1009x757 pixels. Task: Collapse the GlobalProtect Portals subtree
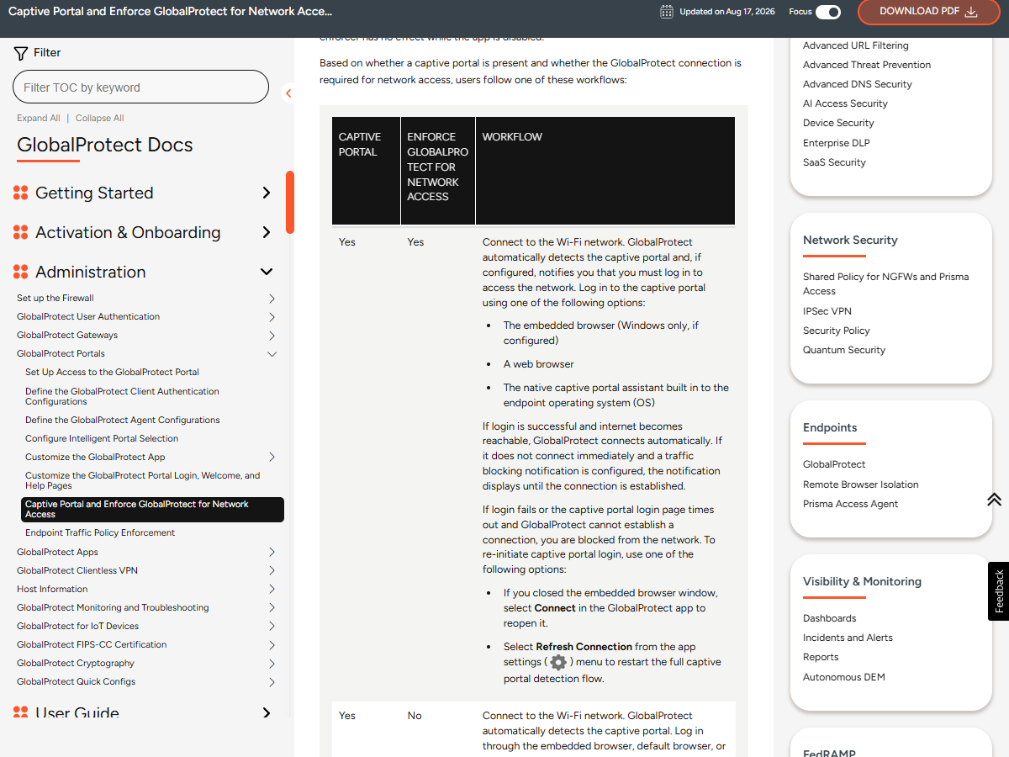(272, 354)
